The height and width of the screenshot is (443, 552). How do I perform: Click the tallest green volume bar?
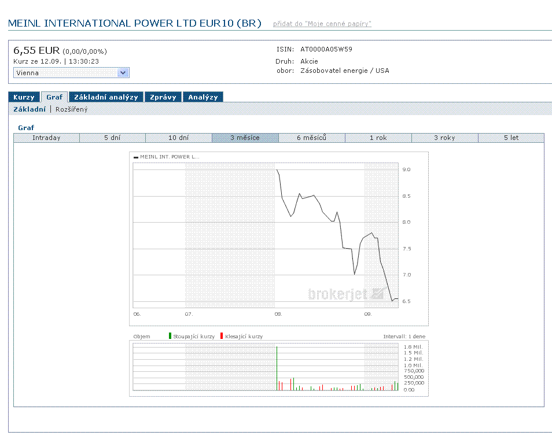point(277,368)
